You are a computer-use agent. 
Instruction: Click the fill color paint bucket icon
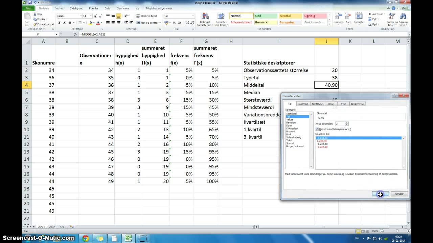coord(90,23)
